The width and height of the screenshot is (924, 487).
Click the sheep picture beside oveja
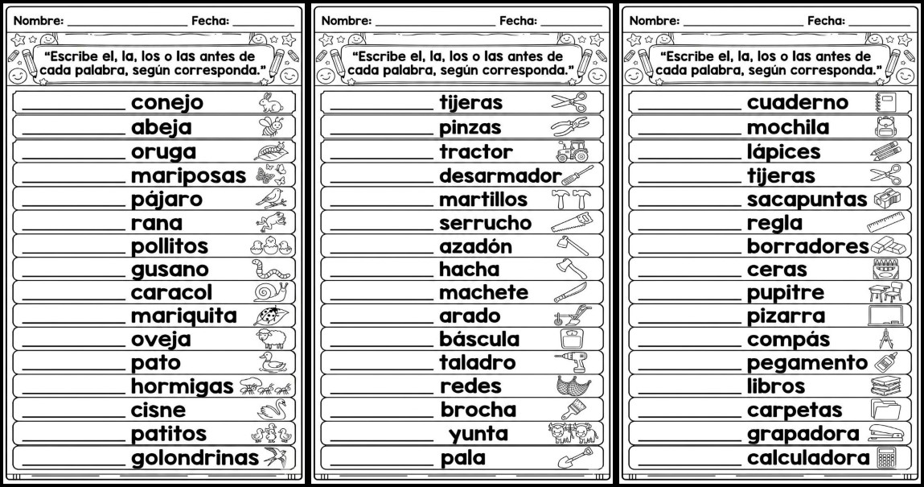click(266, 339)
